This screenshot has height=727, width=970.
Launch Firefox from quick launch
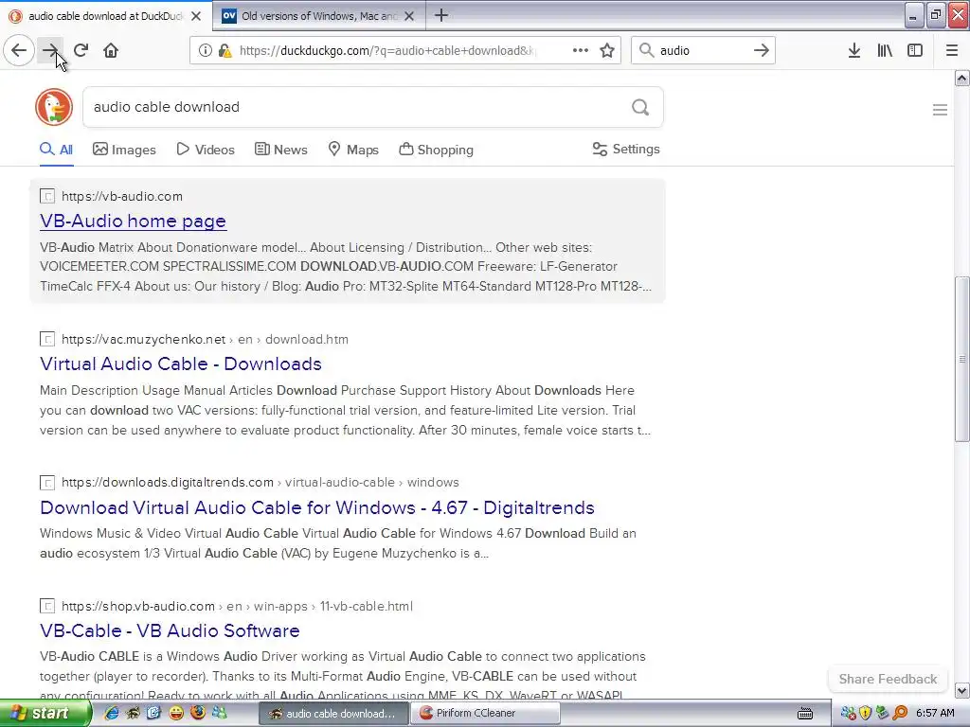(x=198, y=713)
